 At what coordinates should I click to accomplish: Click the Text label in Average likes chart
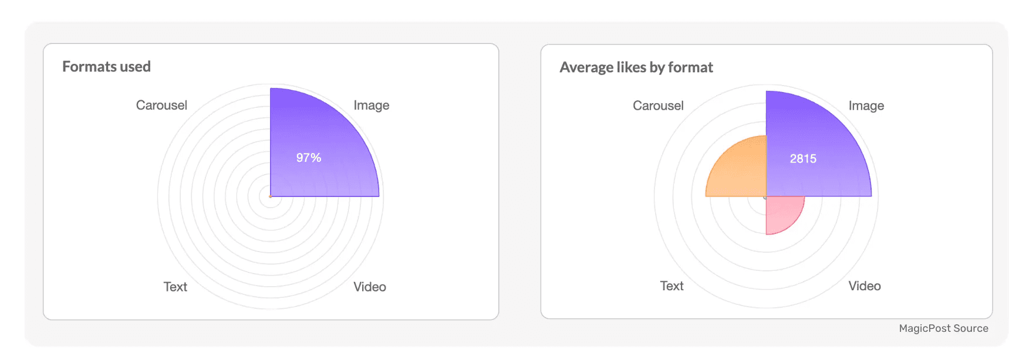point(671,286)
